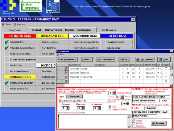This screenshot has height=131, width=174.
Task: Click the treatment duration spinner next to 30
Action: [x=127, y=103]
